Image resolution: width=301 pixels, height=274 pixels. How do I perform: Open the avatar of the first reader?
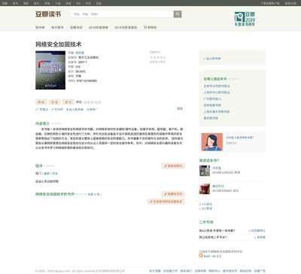point(205,171)
